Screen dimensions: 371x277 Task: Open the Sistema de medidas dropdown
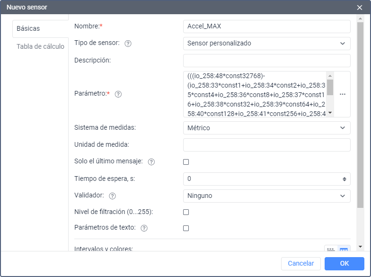coord(266,128)
